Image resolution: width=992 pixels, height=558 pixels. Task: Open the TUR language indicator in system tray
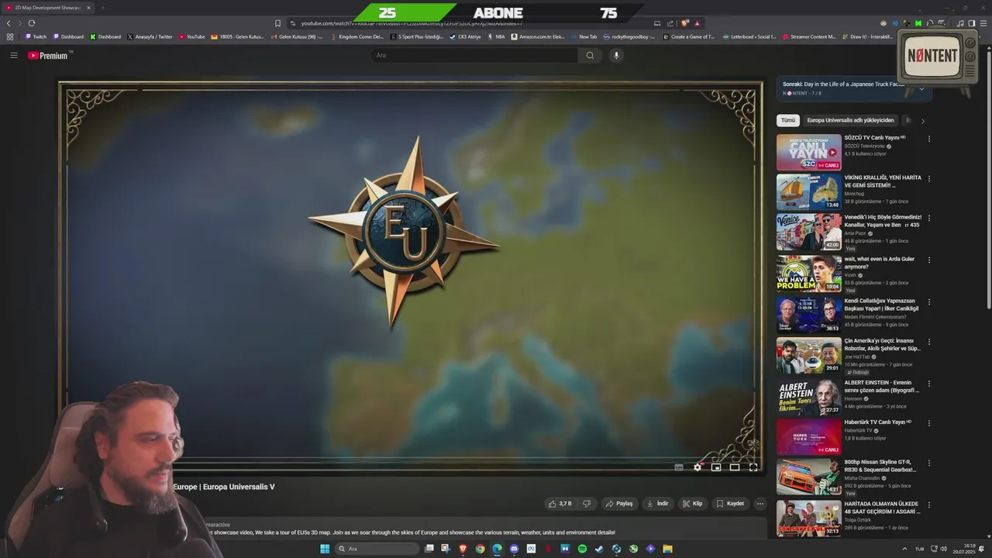920,549
